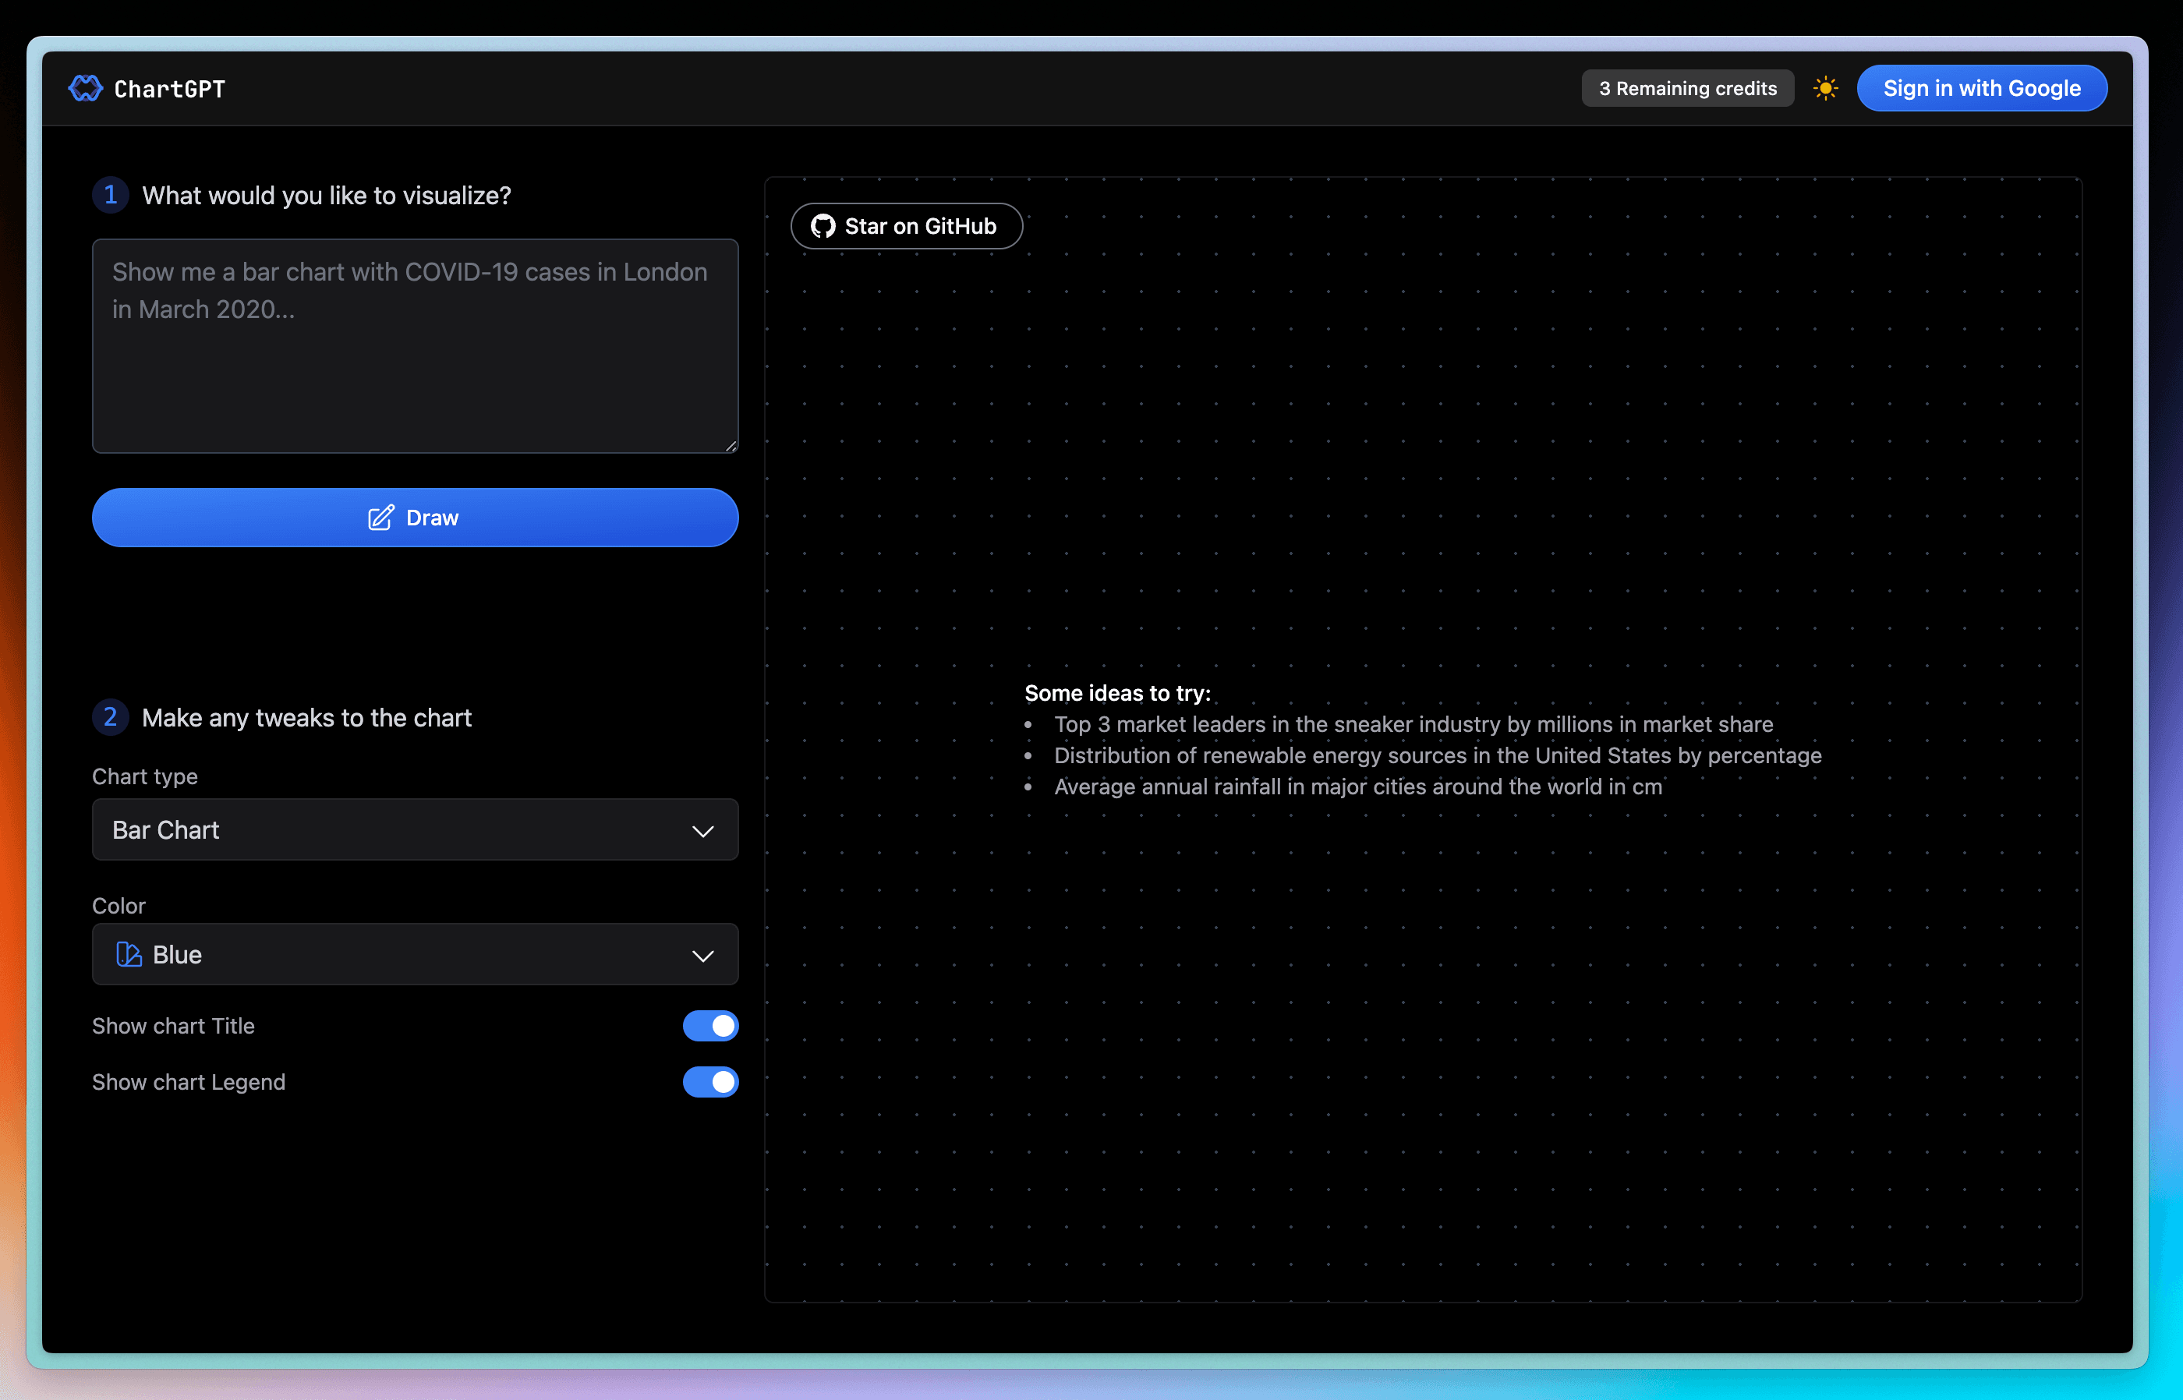
Task: Open the Chart type dropdown
Action: tap(415, 830)
